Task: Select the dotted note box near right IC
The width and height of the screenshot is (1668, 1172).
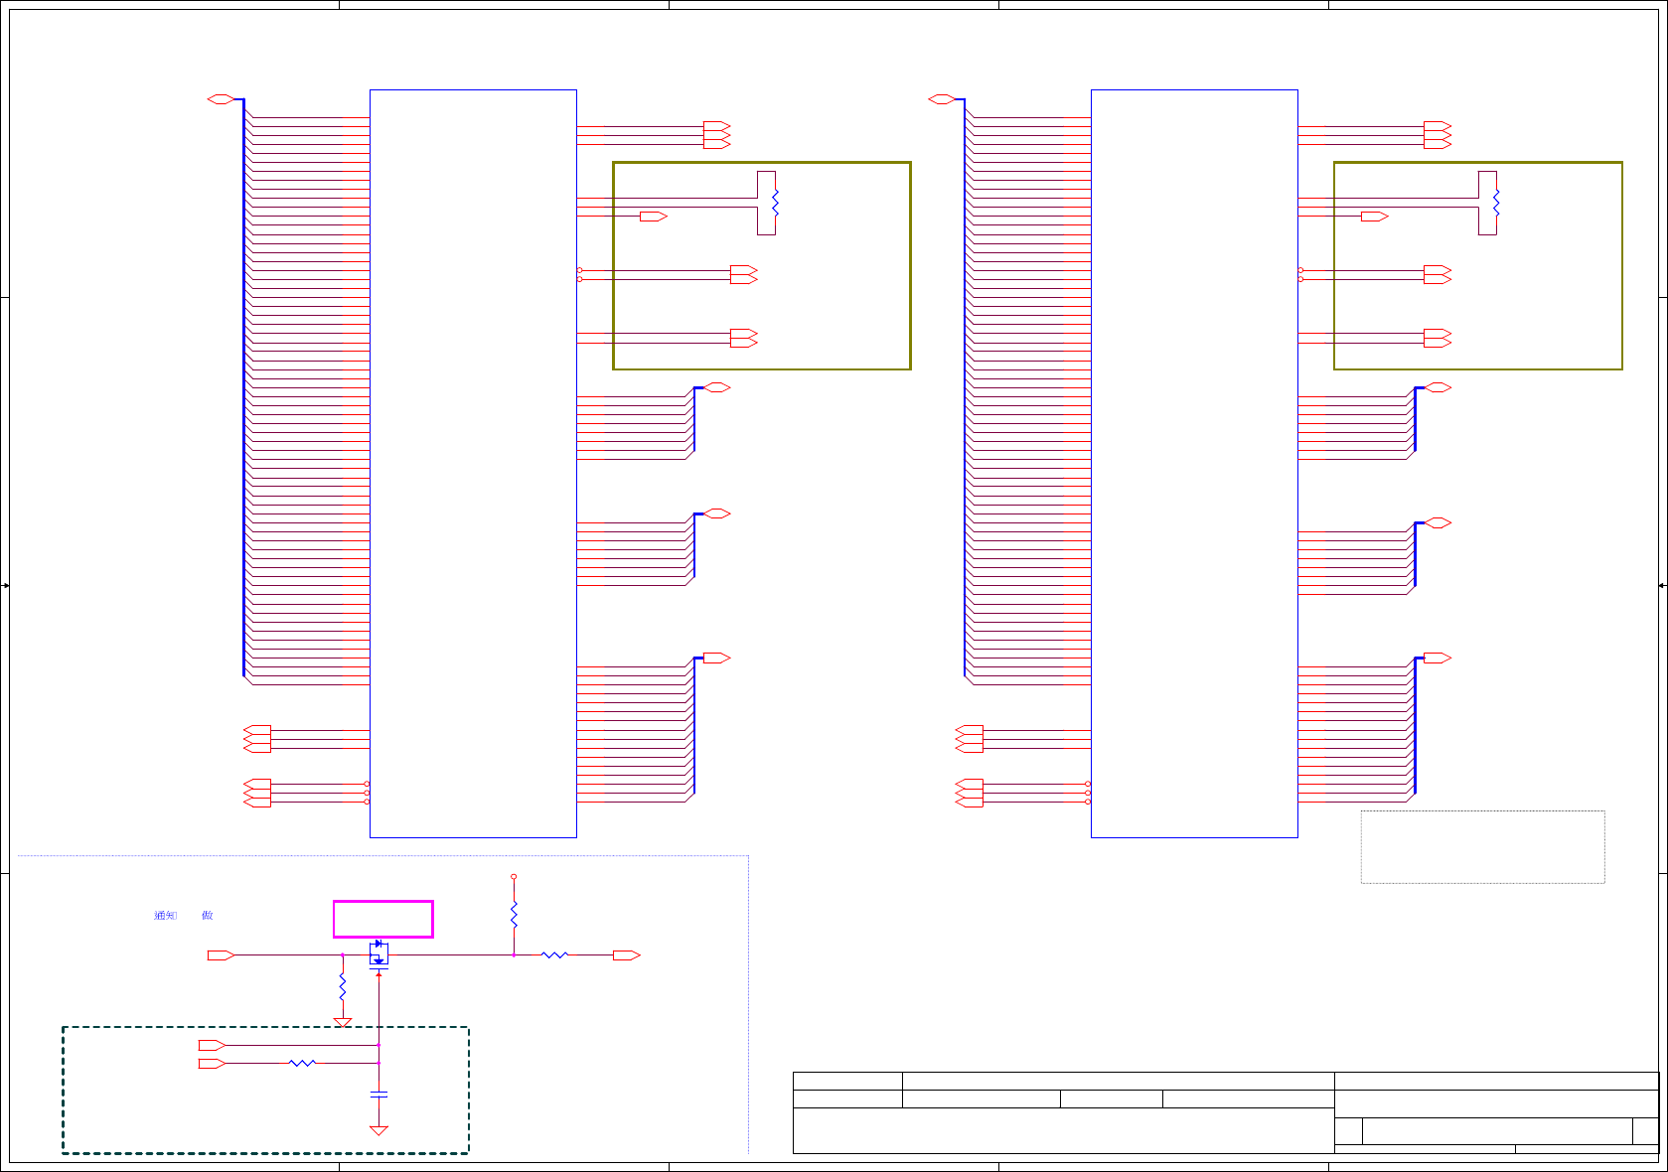Action: pos(1482,847)
